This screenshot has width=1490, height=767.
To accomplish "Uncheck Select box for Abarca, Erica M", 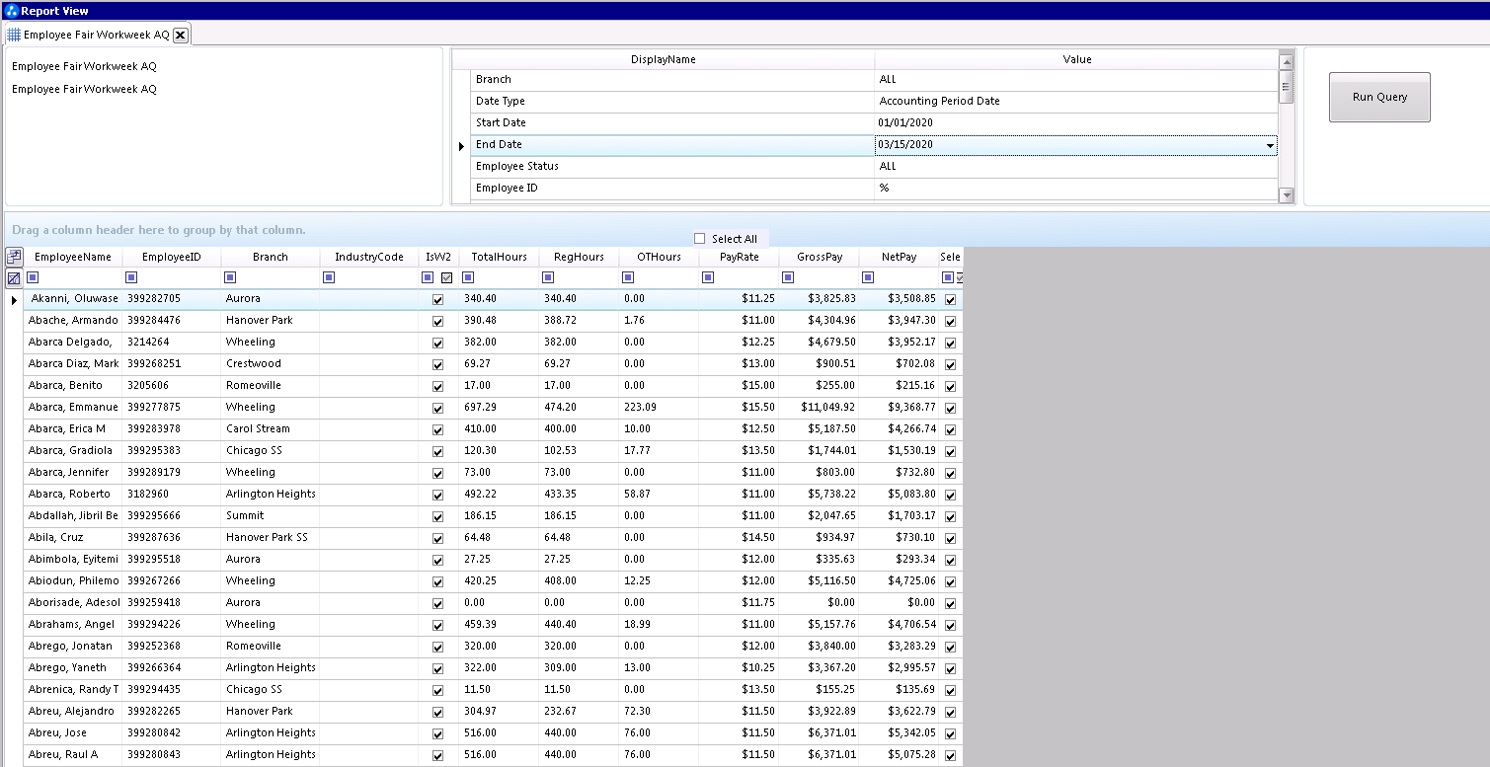I will tap(950, 430).
